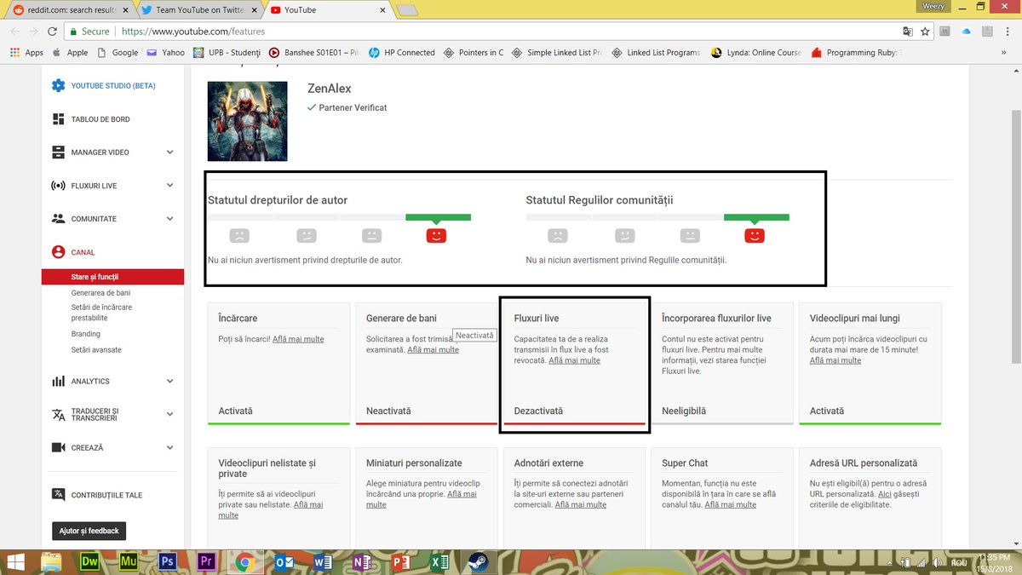Launch Dreamweaver from the taskbar

pos(89,562)
